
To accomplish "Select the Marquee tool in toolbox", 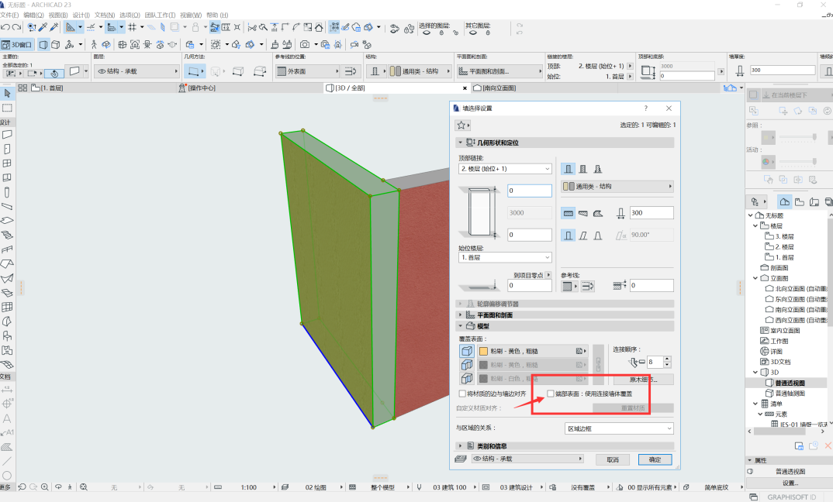I will coord(8,108).
